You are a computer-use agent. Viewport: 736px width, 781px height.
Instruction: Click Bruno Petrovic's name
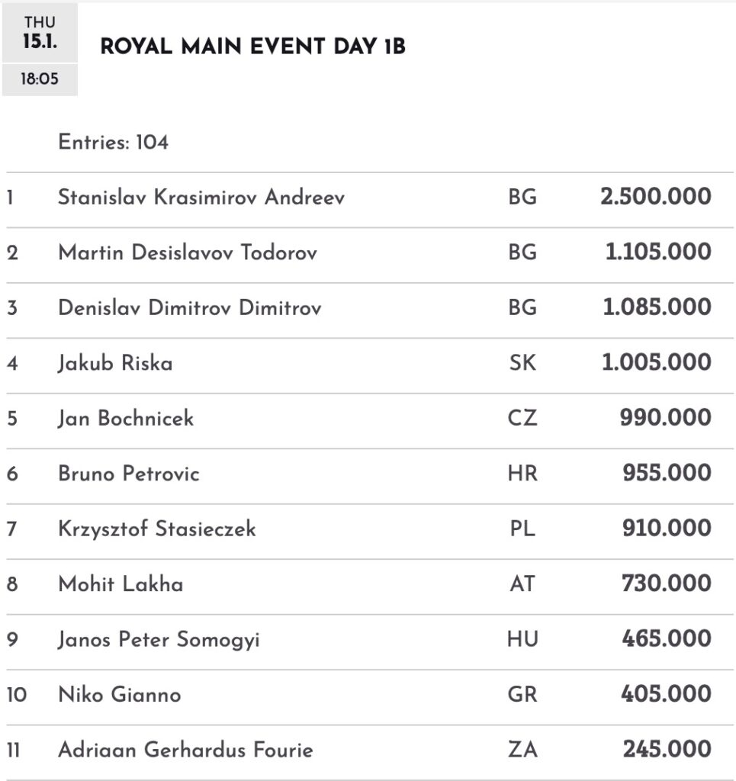pyautogui.click(x=129, y=474)
